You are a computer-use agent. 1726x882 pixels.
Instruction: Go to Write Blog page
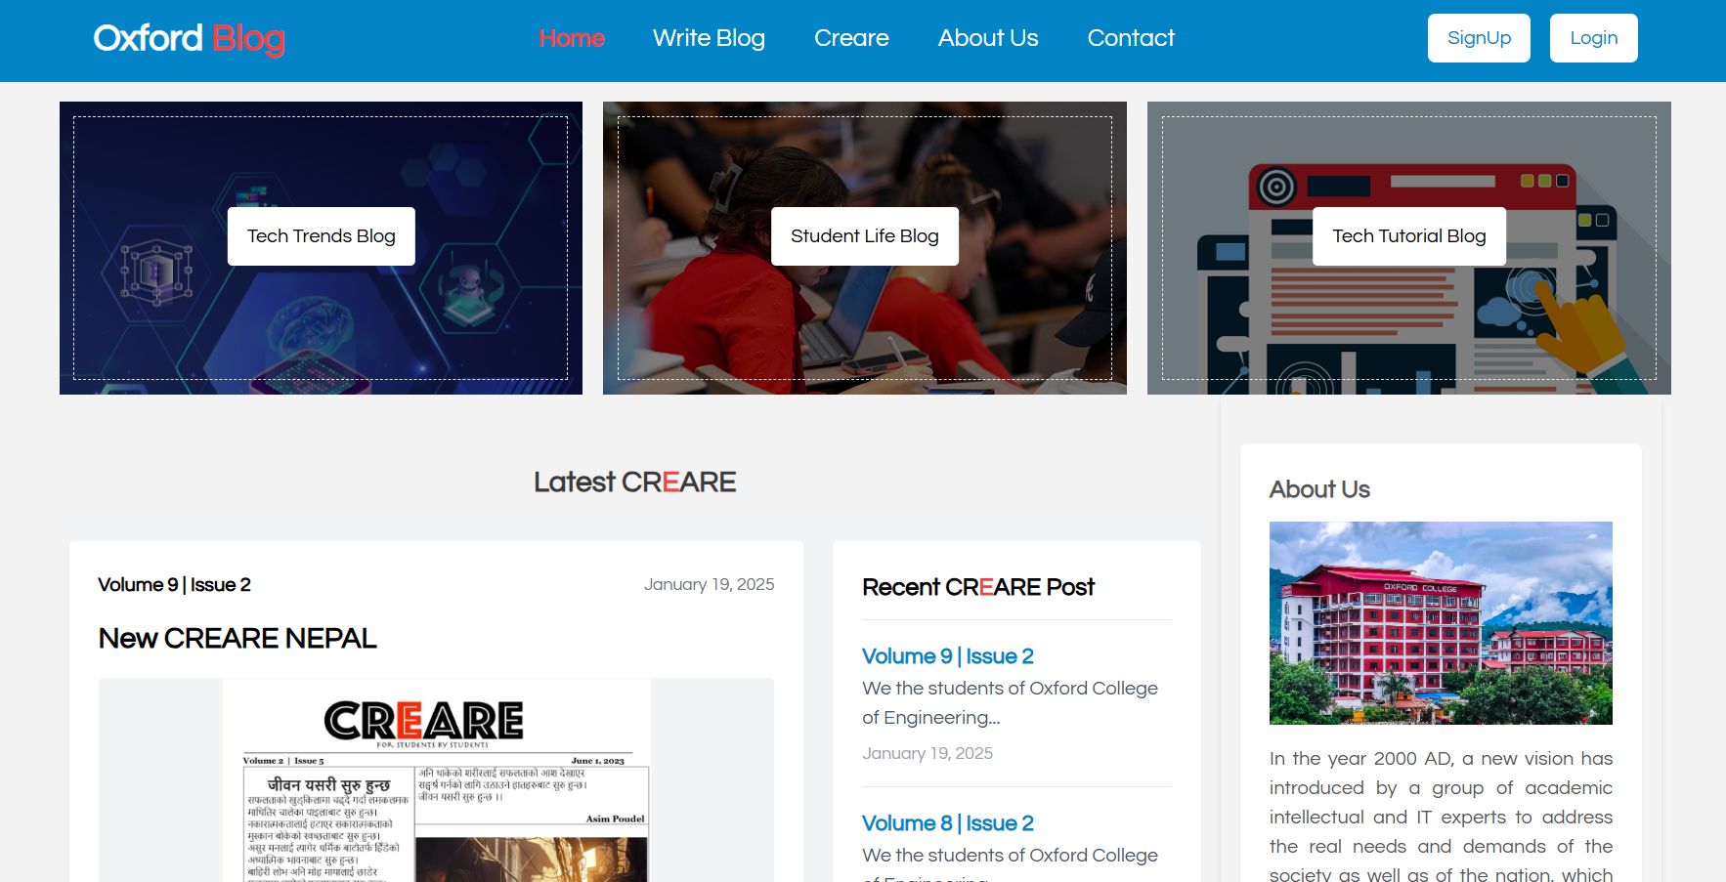pos(709,38)
